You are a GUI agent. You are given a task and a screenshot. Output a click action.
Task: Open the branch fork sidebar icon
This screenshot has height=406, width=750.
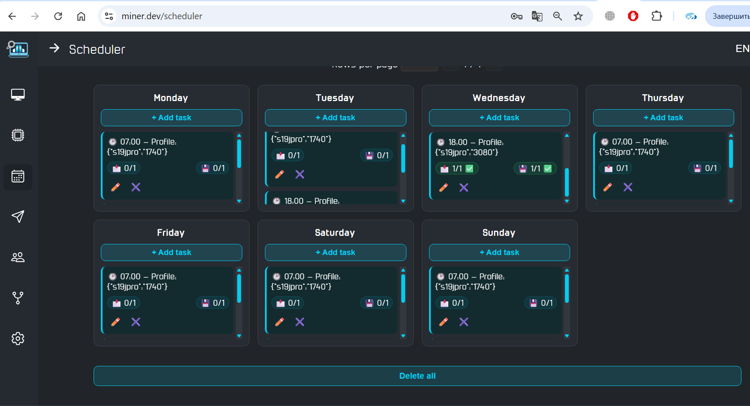tap(18, 298)
